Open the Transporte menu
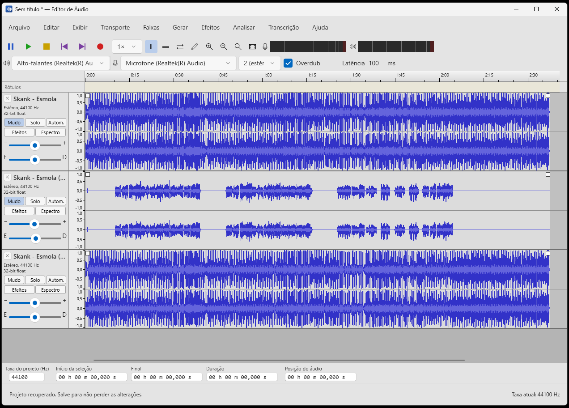This screenshot has height=408, width=569. pyautogui.click(x=115, y=27)
